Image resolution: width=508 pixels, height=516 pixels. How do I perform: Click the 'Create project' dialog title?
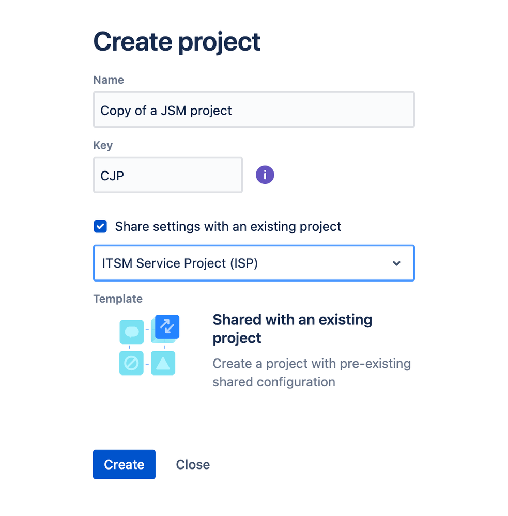177,42
